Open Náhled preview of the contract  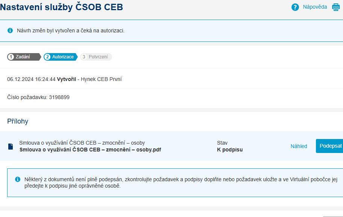[299, 146]
